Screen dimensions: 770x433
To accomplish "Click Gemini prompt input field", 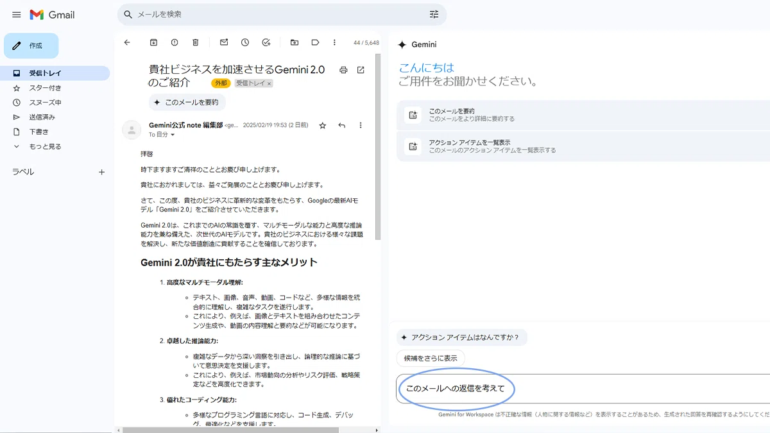I will 583,389.
